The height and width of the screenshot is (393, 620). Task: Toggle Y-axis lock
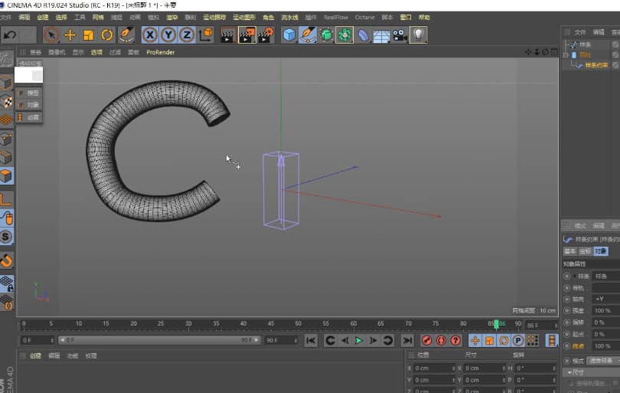pyautogui.click(x=168, y=34)
